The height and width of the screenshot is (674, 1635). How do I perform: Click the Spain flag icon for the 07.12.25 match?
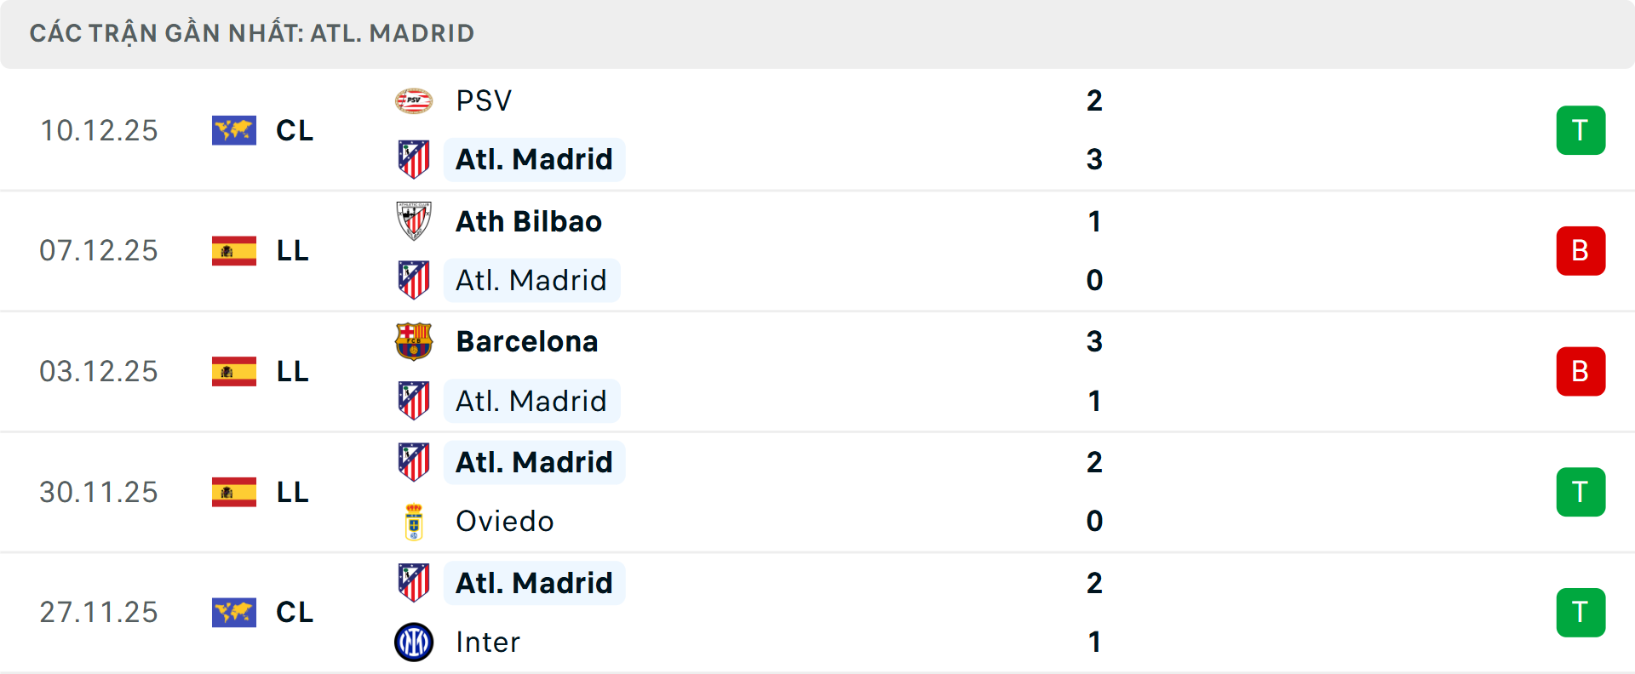233,250
